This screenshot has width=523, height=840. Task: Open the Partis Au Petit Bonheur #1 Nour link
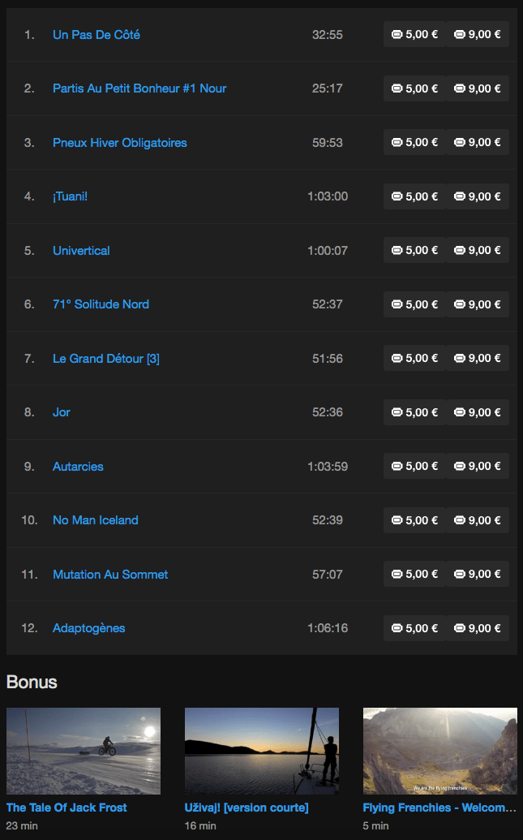(139, 88)
